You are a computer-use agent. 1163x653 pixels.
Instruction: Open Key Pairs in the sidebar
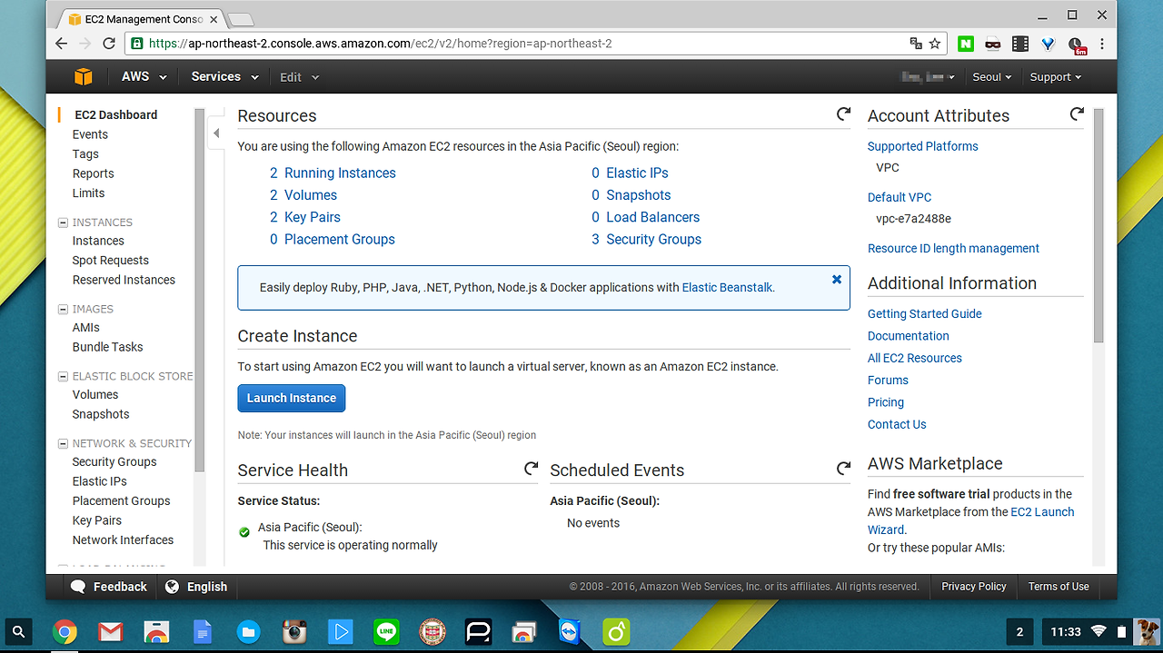point(96,520)
